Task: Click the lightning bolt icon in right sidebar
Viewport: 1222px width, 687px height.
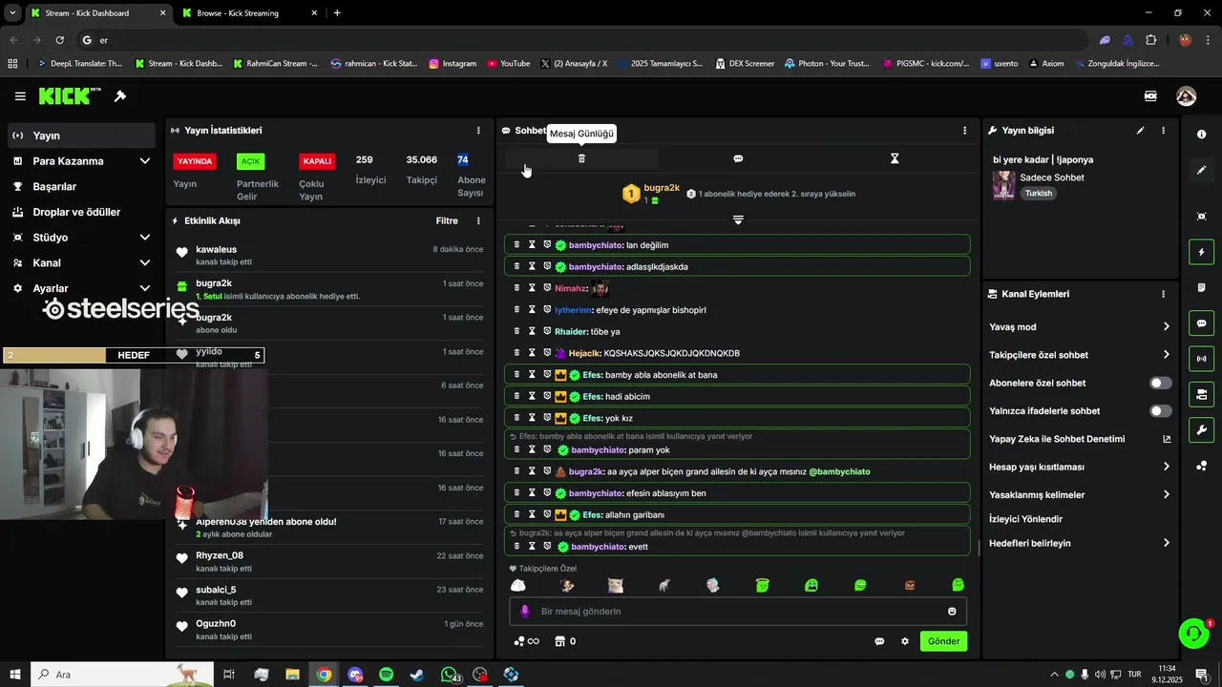Action: (1201, 252)
